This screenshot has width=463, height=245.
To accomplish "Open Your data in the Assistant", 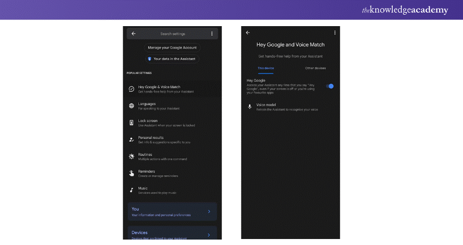I will pos(172,58).
